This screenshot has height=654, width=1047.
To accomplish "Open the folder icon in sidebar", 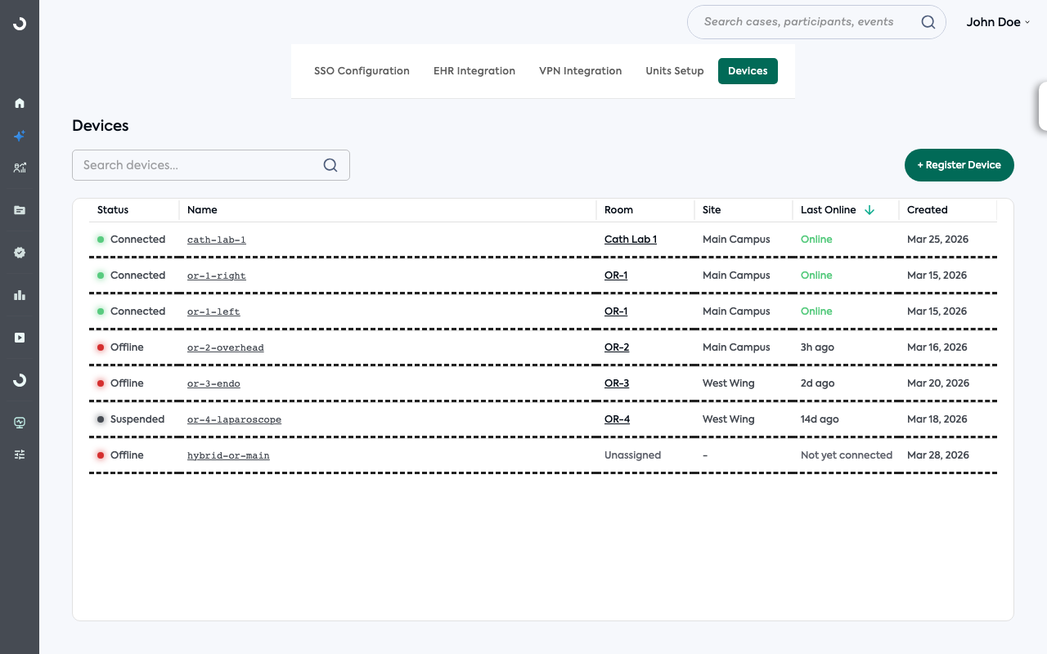I will click(x=20, y=210).
